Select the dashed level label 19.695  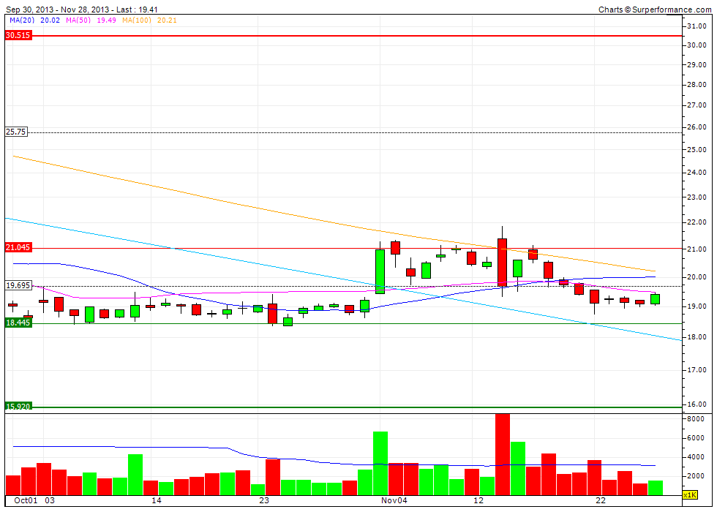(20, 286)
